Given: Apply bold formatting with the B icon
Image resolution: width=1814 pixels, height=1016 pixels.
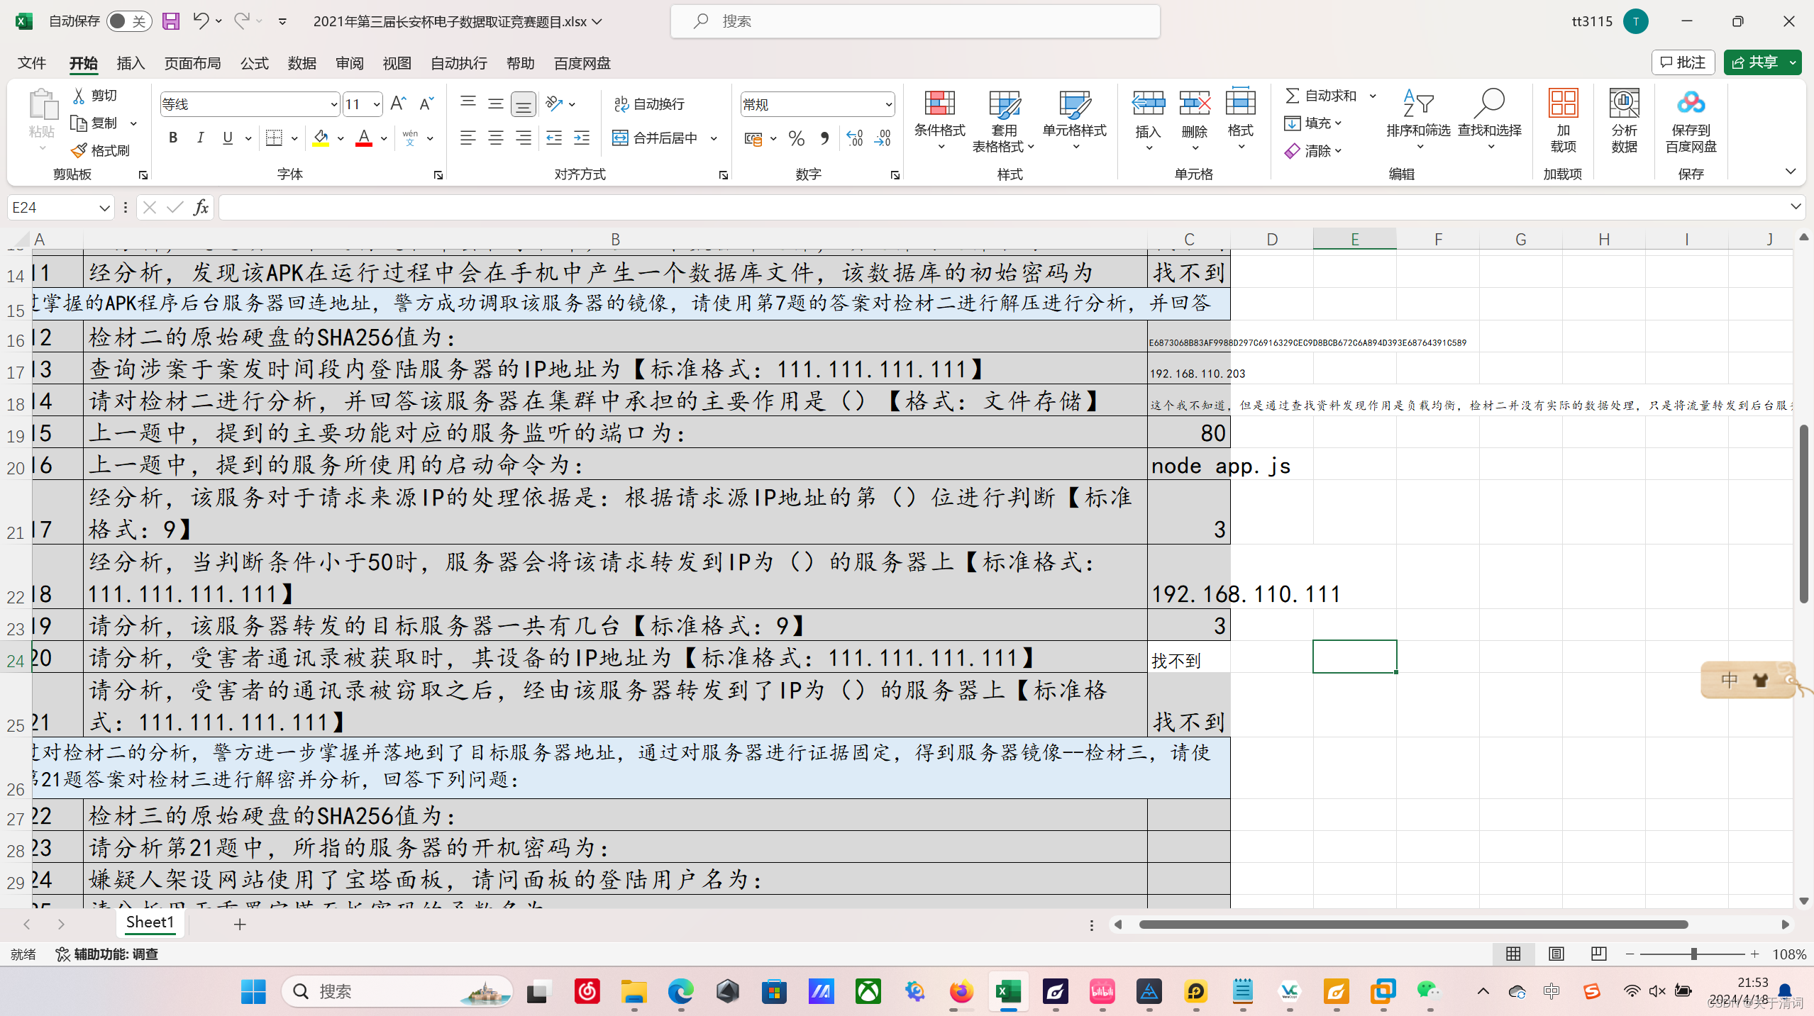Looking at the screenshot, I should click(172, 138).
